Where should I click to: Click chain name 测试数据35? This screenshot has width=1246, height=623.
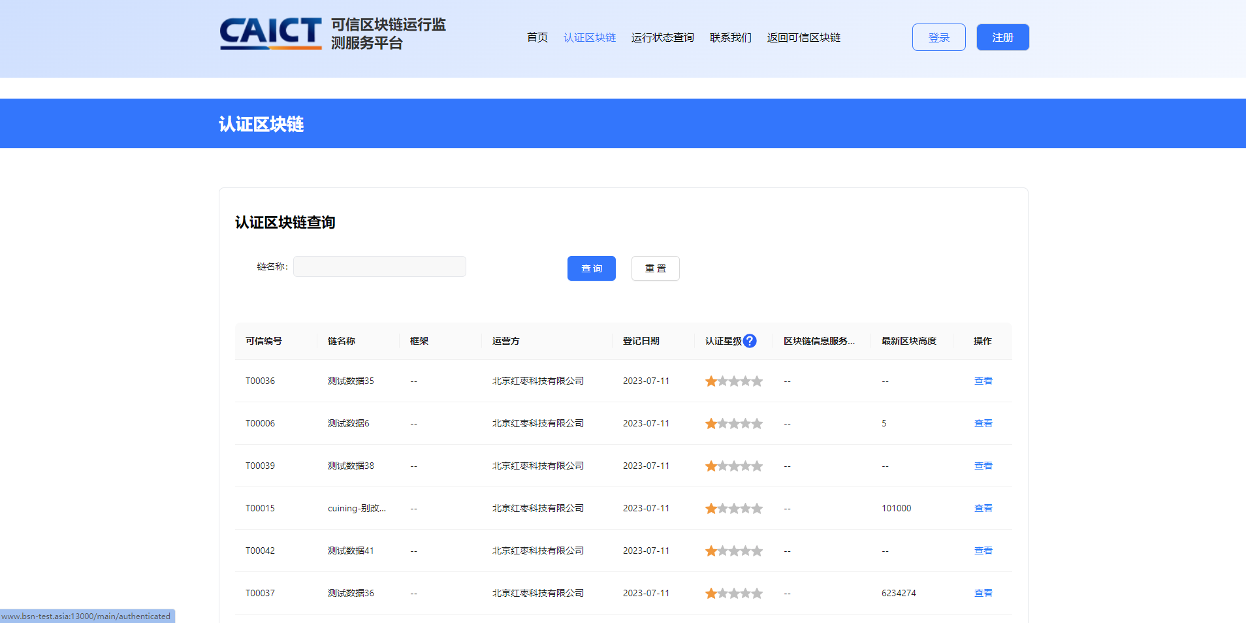[x=351, y=381]
